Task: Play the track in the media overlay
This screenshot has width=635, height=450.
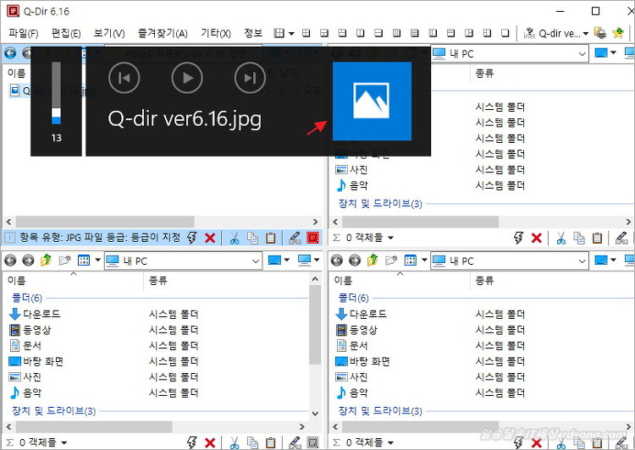Action: tap(187, 78)
